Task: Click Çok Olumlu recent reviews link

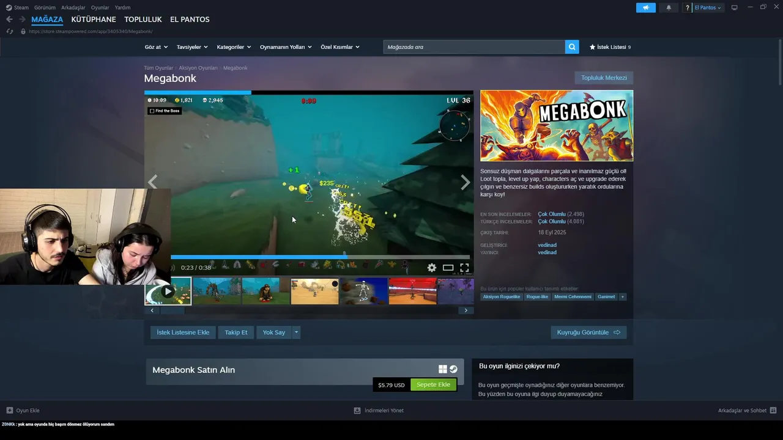Action: click(552, 215)
